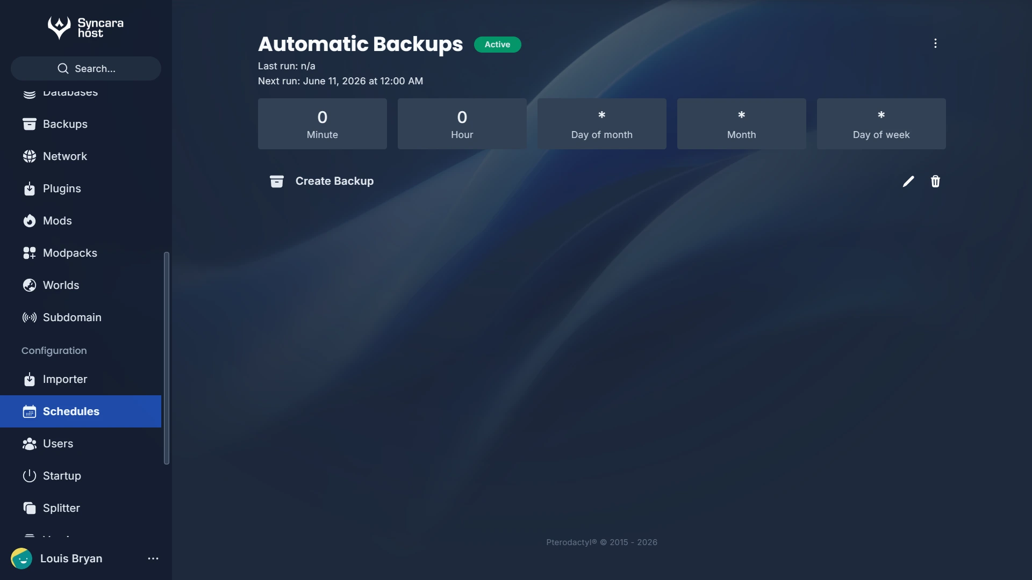The width and height of the screenshot is (1032, 580).
Task: Click the sidebar scrollbar thumb
Action: click(x=167, y=358)
